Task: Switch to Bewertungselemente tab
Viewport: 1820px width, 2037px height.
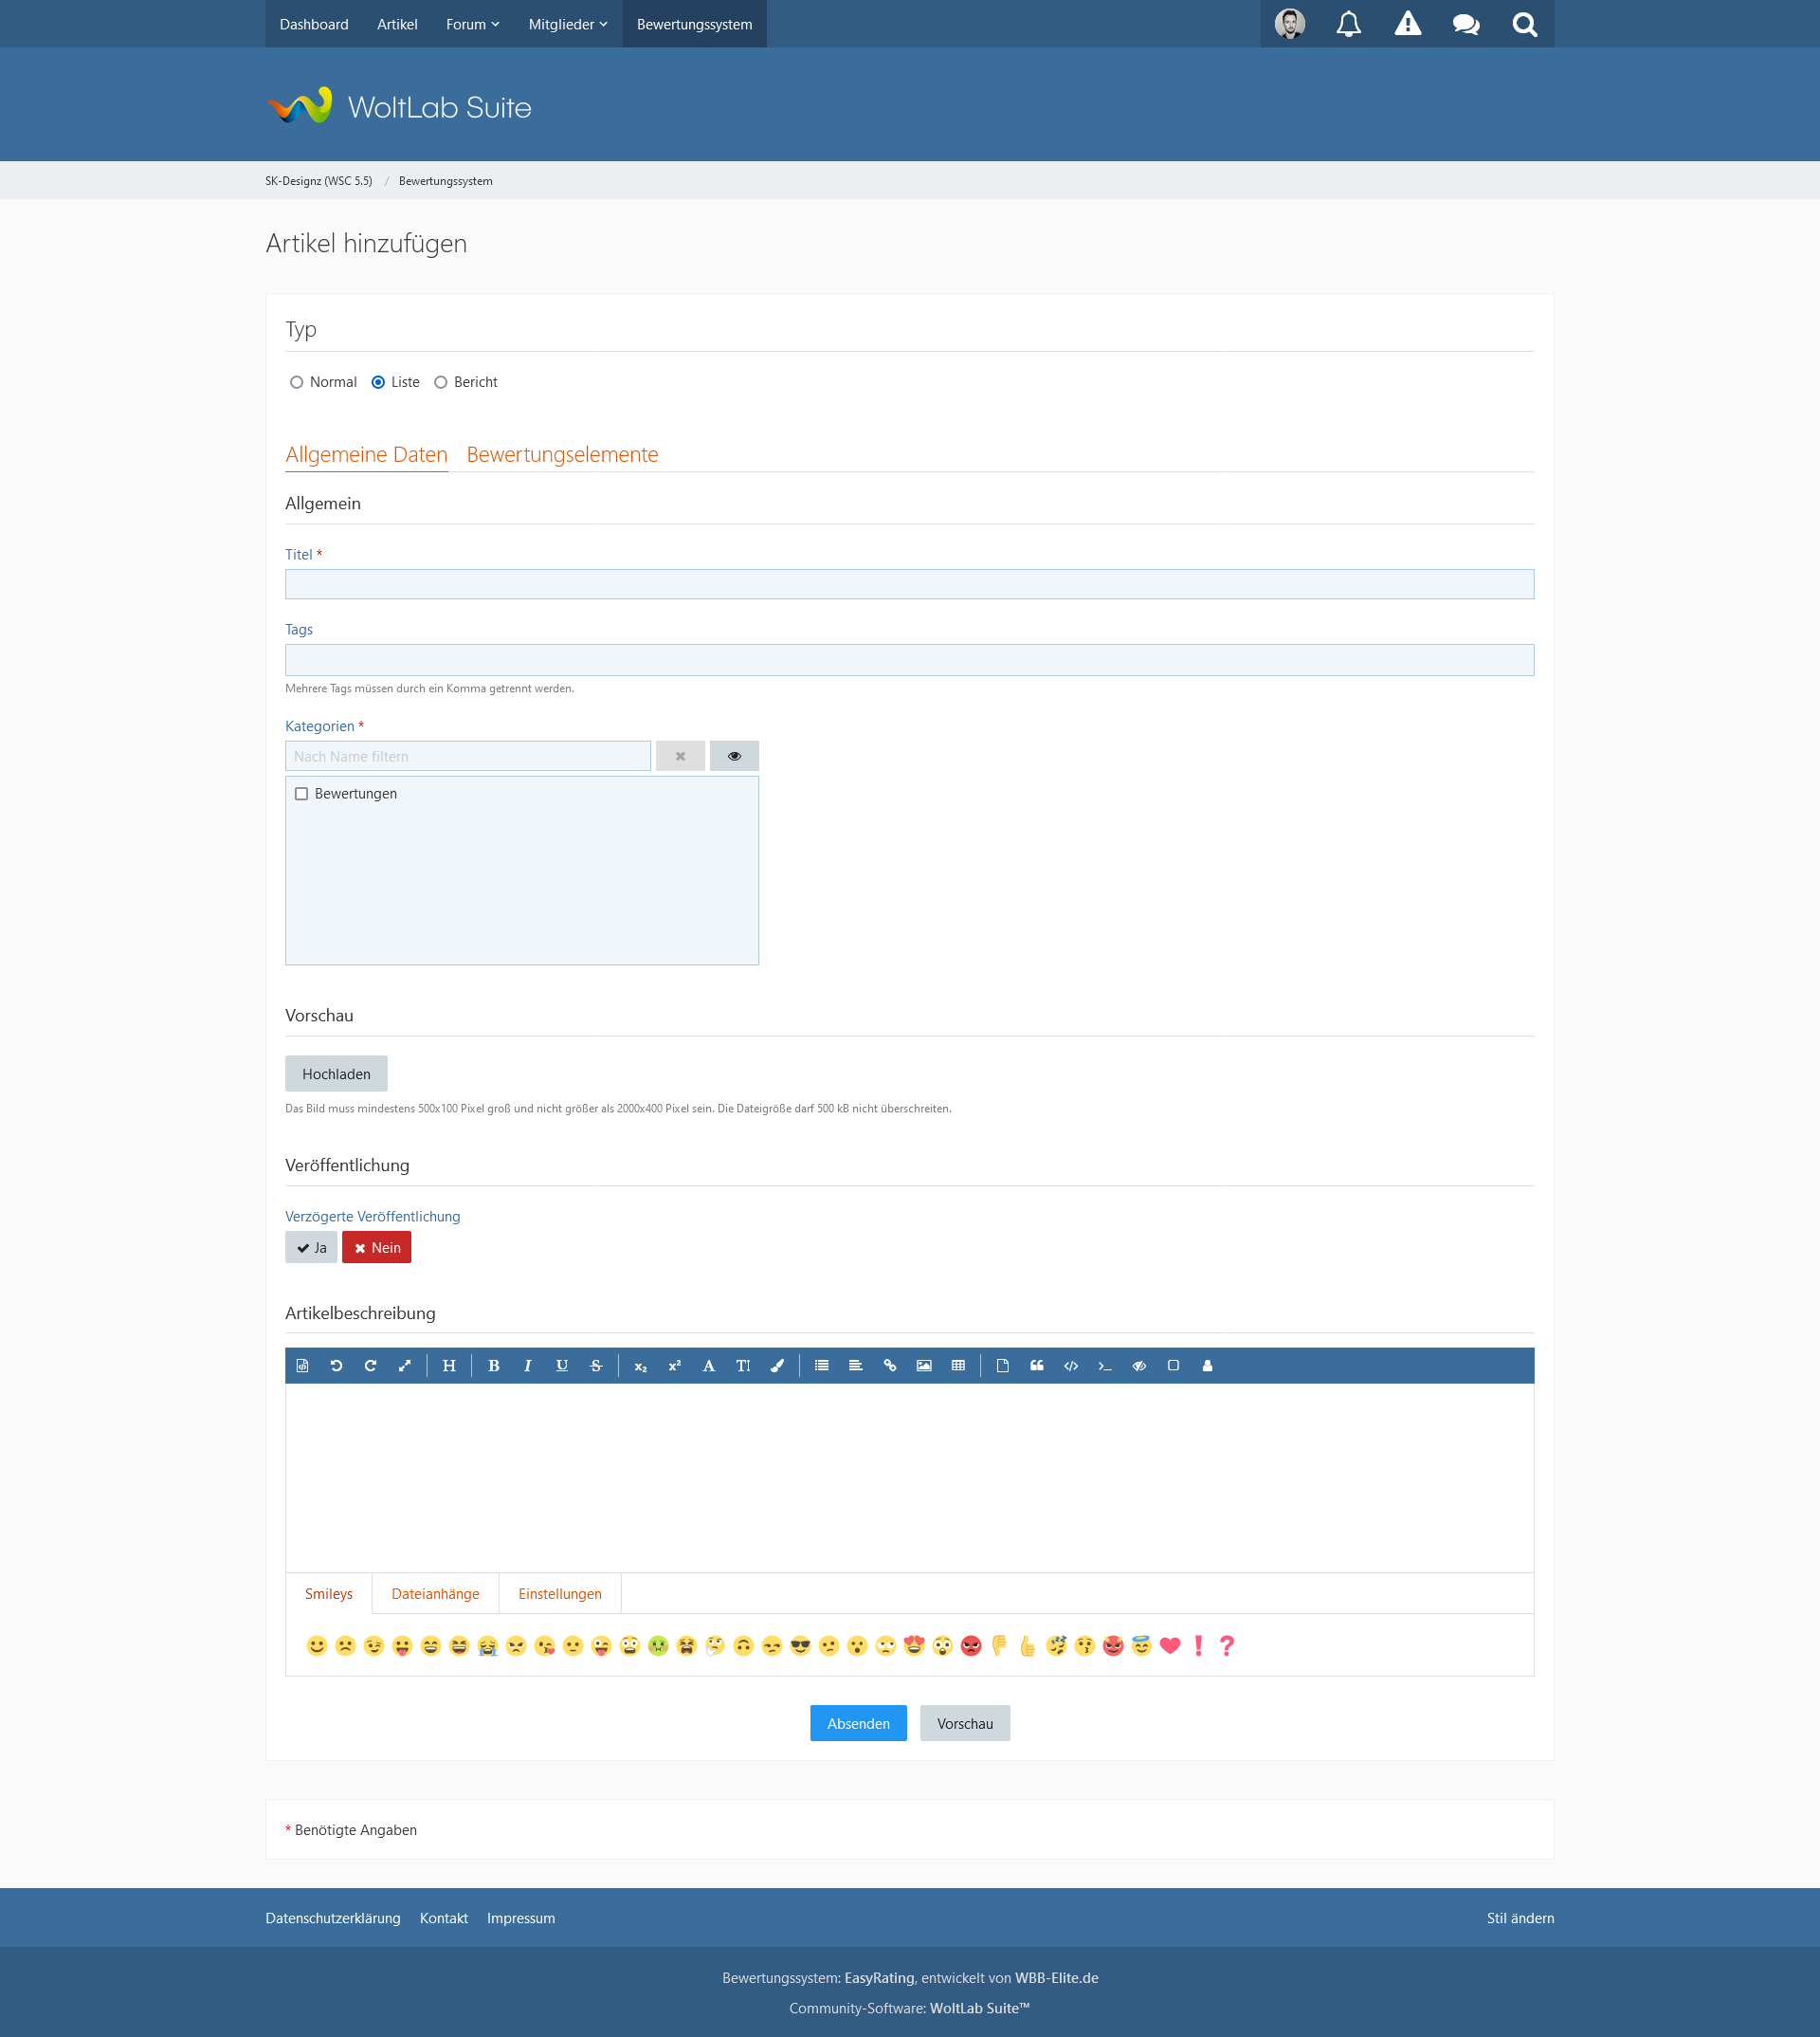Action: point(562,454)
